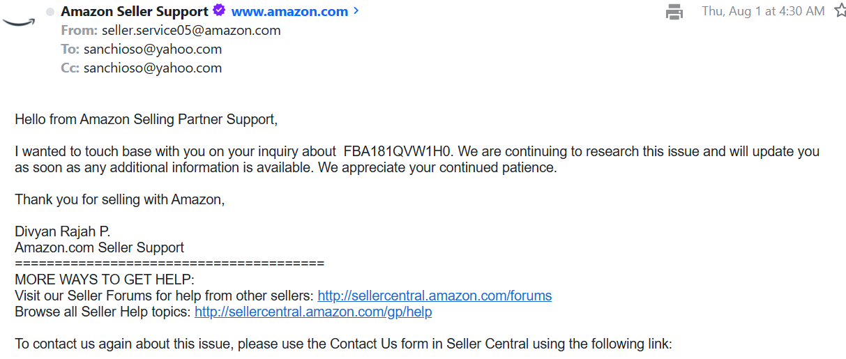The width and height of the screenshot is (846, 359).
Task: Open the sellercentral.amazon.com/gp/help link
Action: 313,312
